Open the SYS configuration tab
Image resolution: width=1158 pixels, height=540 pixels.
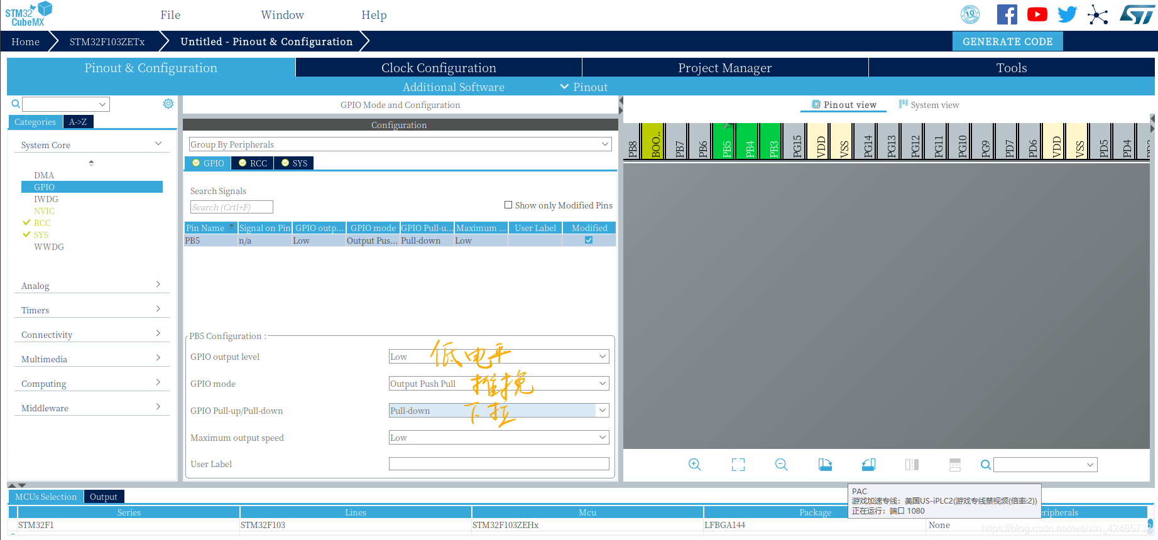[x=294, y=163]
